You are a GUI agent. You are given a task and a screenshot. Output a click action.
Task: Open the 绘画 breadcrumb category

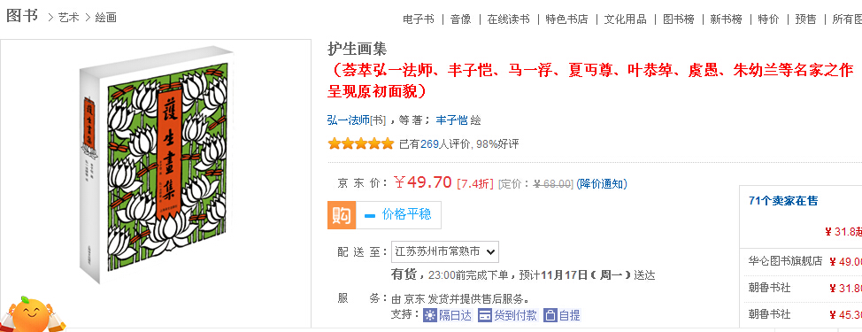click(x=105, y=17)
